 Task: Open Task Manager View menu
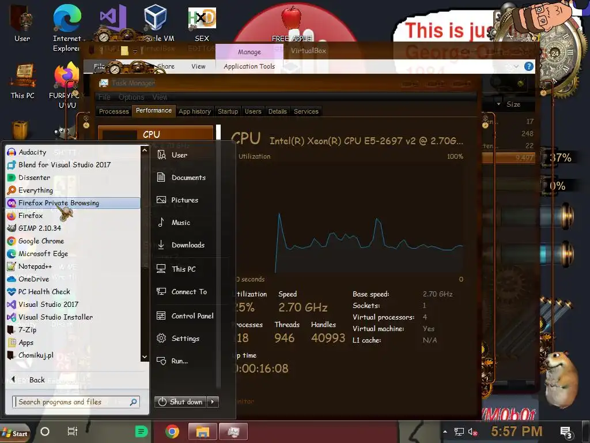tap(160, 97)
